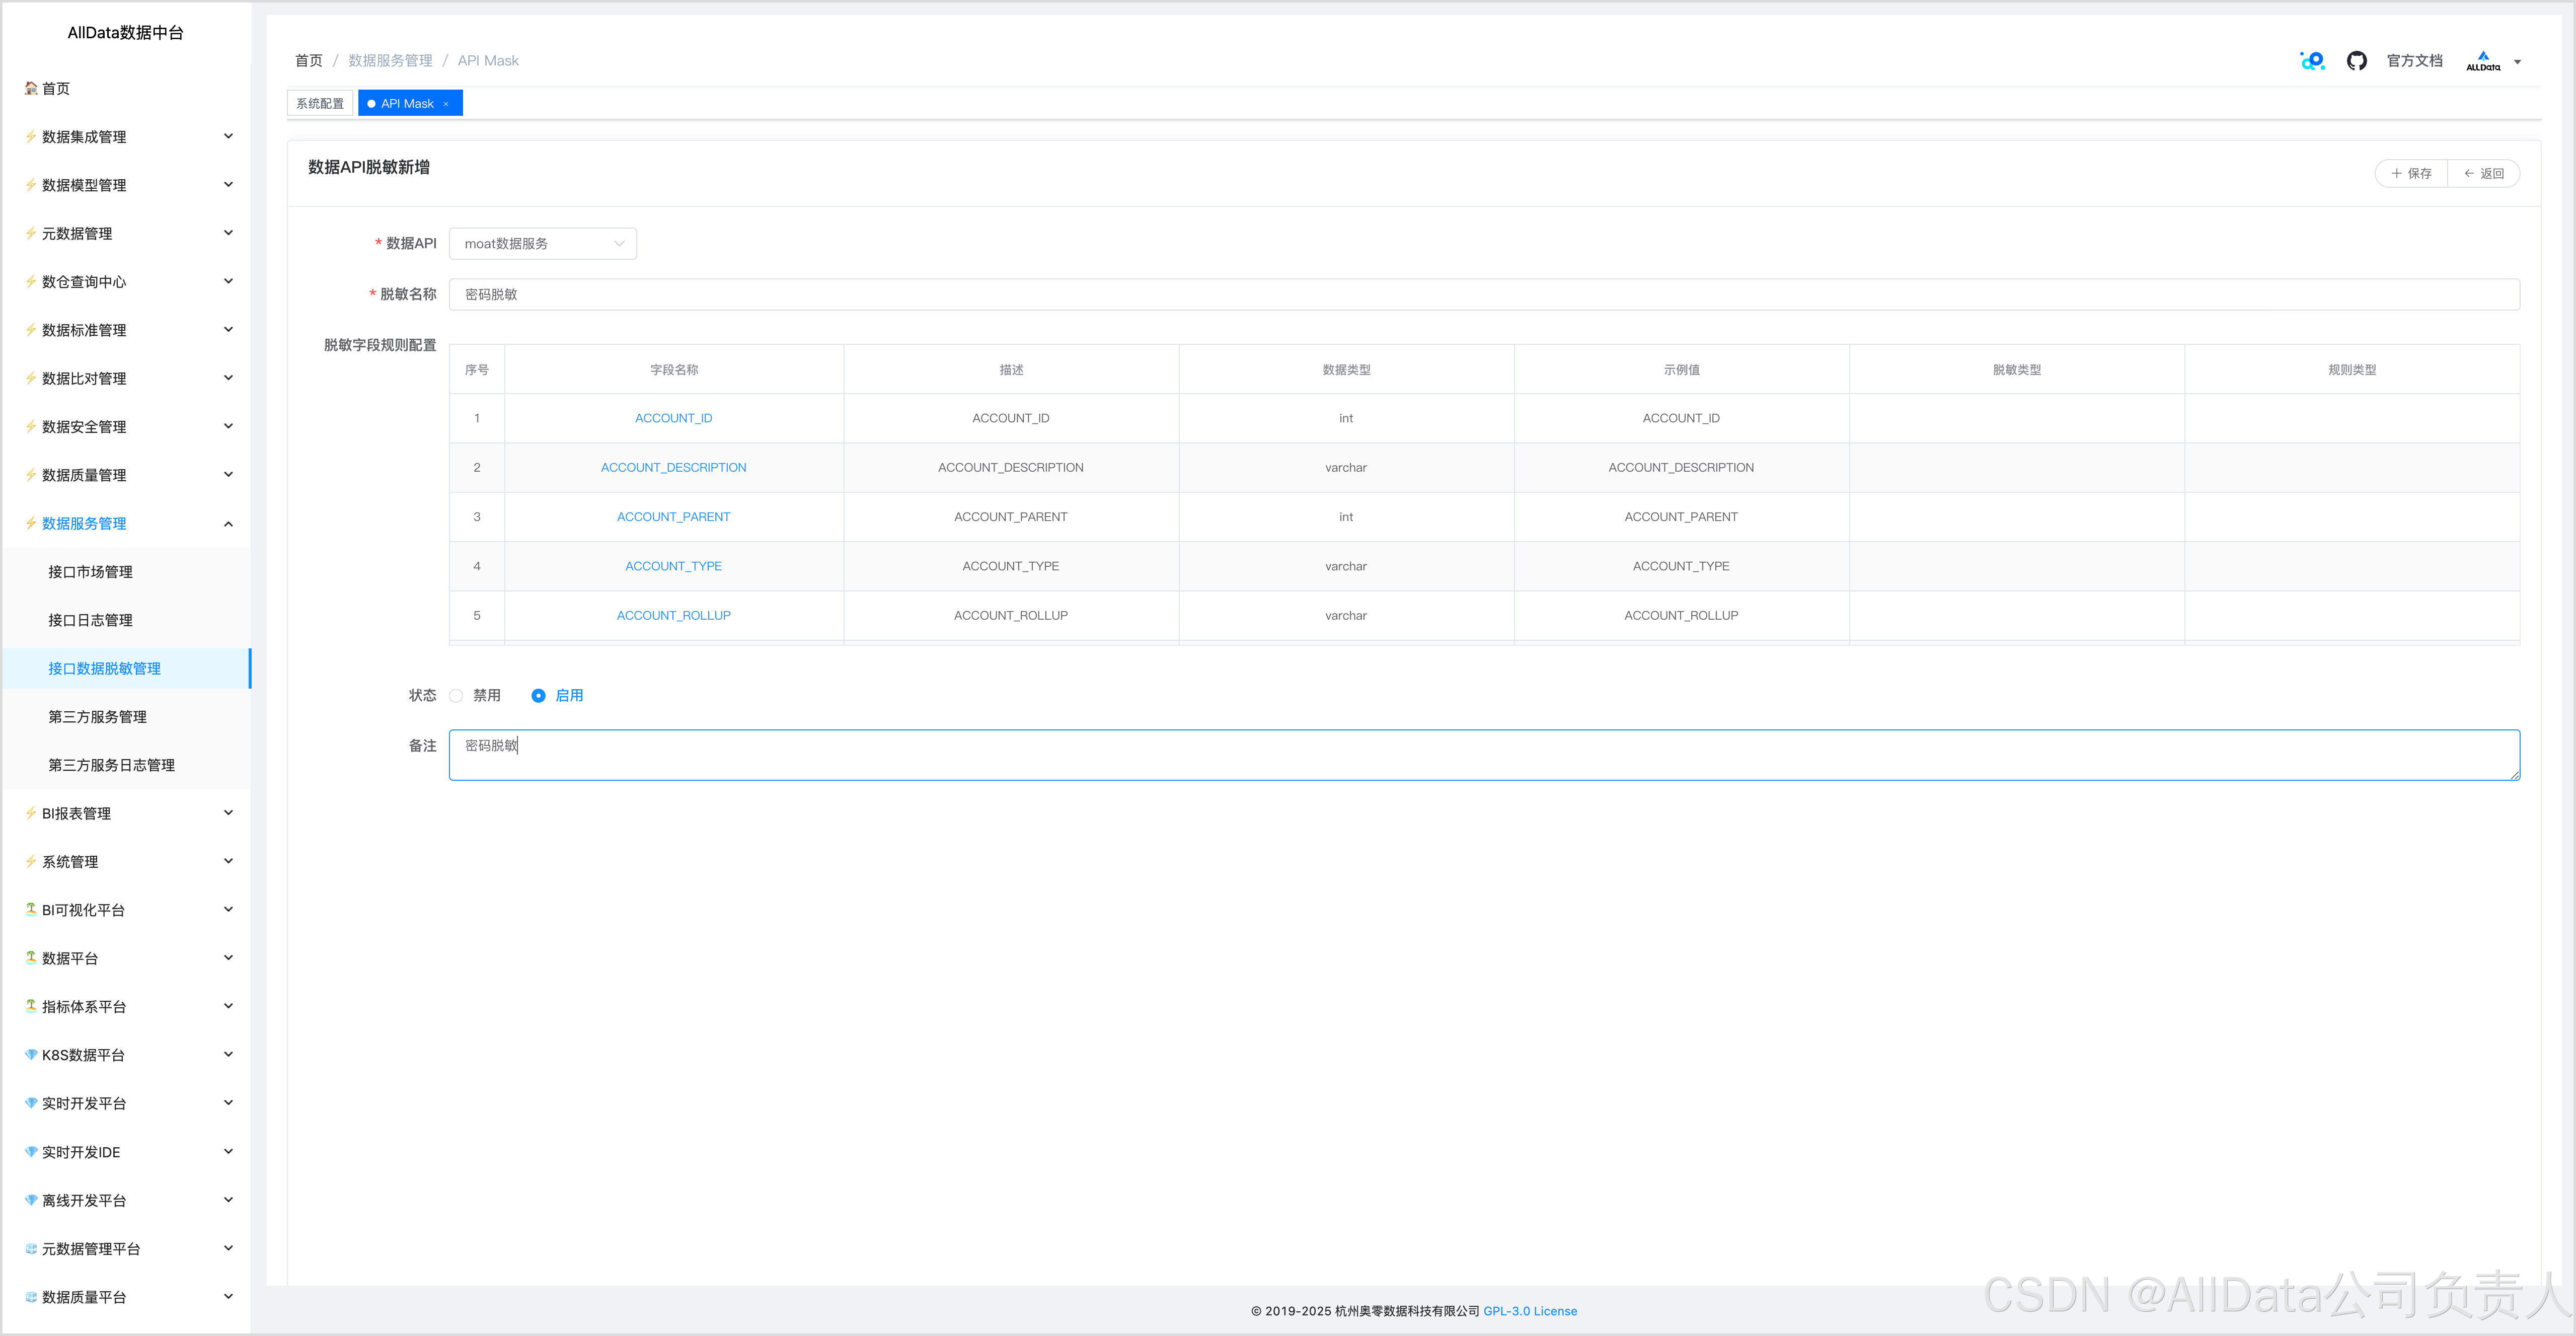Image resolution: width=2576 pixels, height=1336 pixels.
Task: Select the 启用 status radio button
Action: [x=539, y=695]
